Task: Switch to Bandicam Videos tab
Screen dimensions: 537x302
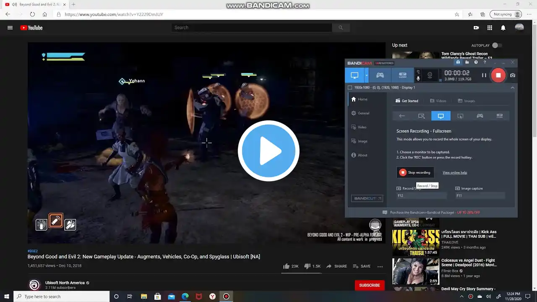Action: tap(438, 101)
